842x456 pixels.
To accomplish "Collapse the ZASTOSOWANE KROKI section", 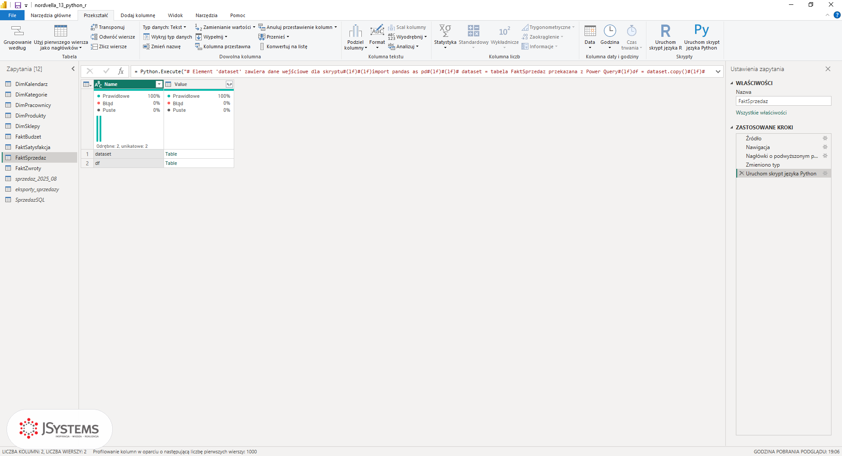I will pyautogui.click(x=731, y=128).
